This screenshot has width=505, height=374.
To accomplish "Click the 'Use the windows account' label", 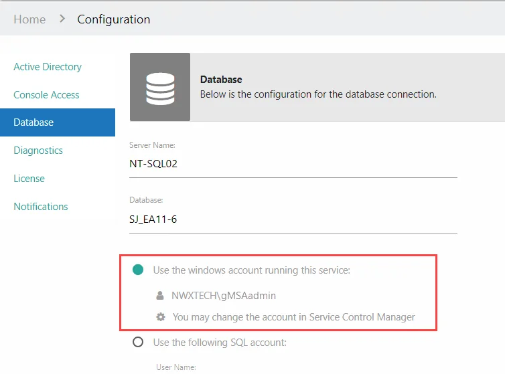I will (252, 270).
